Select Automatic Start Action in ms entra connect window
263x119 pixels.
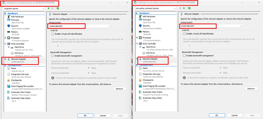152,92
